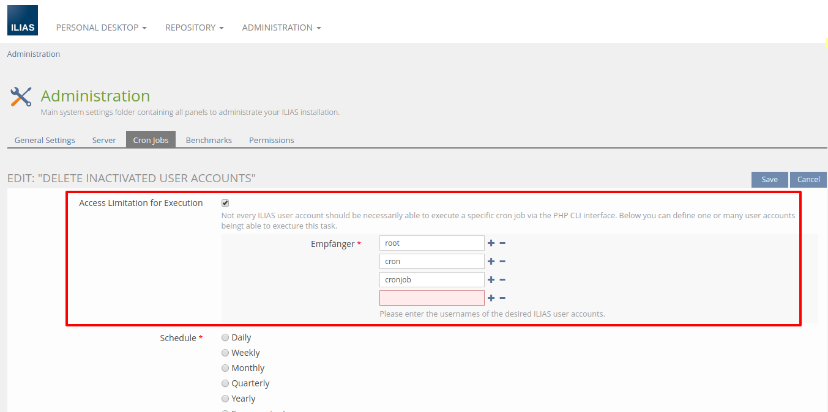Delete the cronjob row using minus icon
Image resolution: width=828 pixels, height=412 pixels.
[x=502, y=280]
